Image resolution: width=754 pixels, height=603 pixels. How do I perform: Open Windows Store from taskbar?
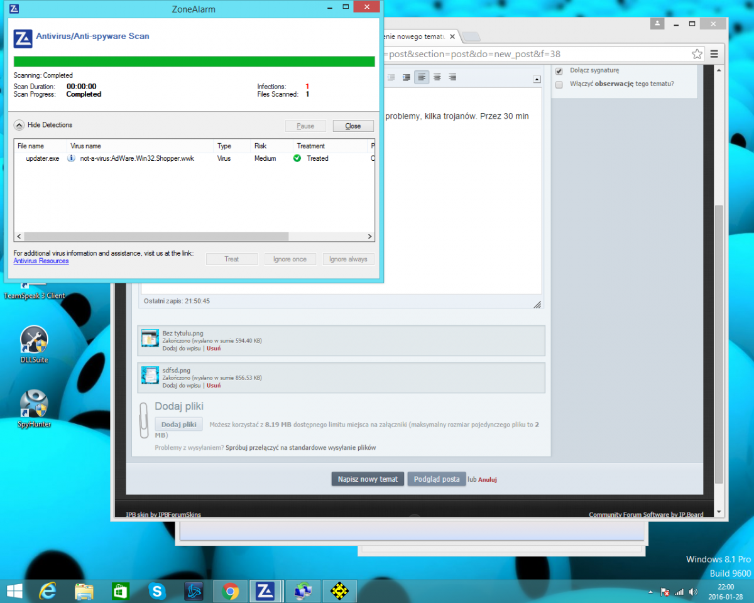[120, 591]
